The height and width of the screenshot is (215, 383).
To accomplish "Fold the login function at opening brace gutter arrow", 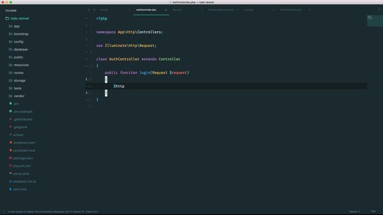I will coord(86,79).
